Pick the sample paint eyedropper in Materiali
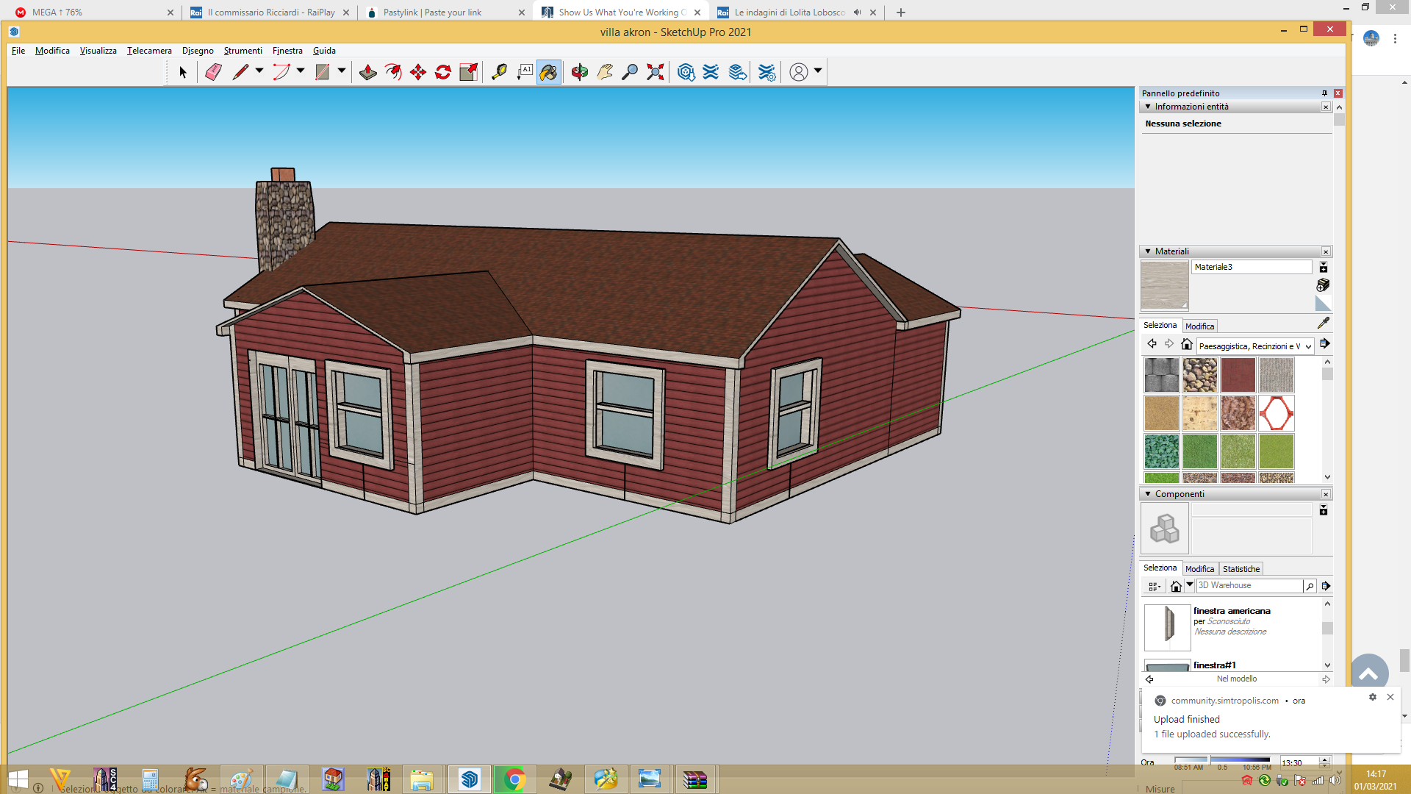 1324,323
